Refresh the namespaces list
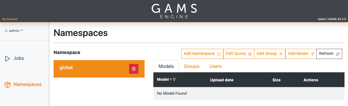Screen dimensions: 348x106 (329, 54)
